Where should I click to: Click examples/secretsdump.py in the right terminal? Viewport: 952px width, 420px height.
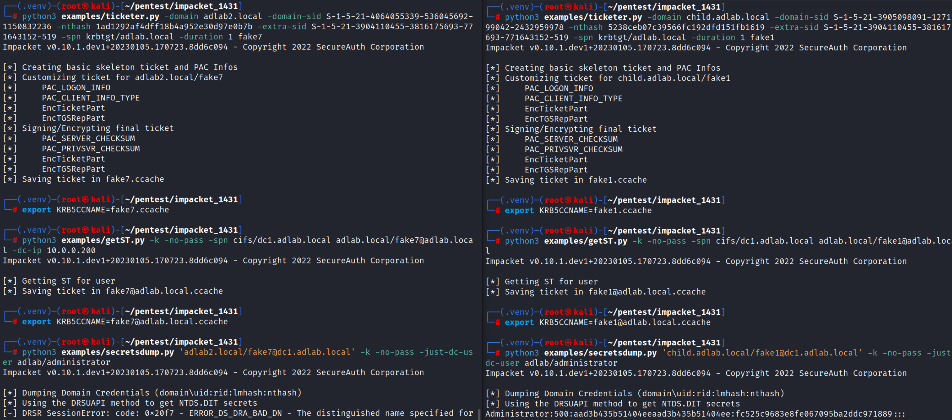600,353
